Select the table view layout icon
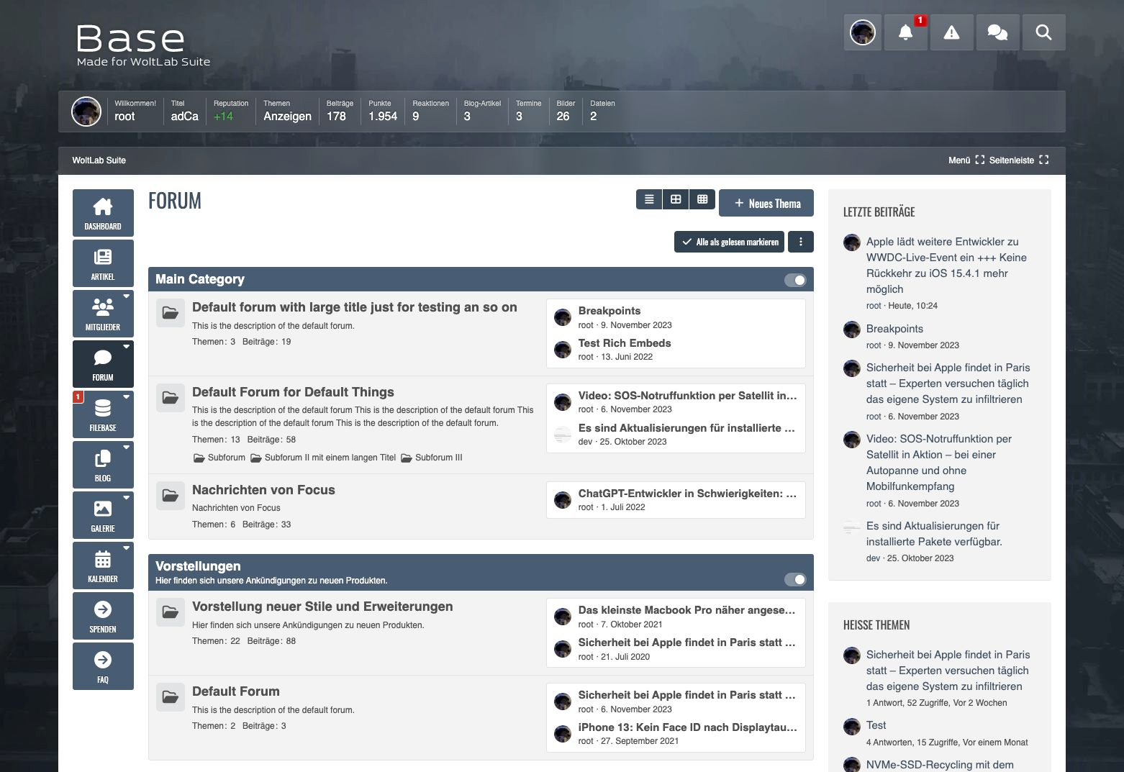This screenshot has width=1124, height=772. (x=702, y=199)
